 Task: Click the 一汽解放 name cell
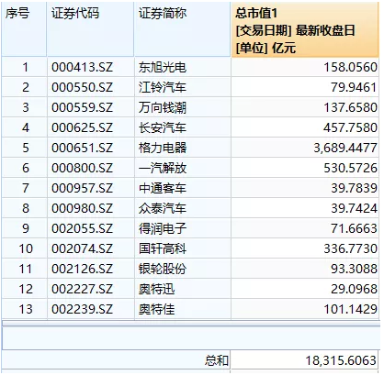coord(183,168)
